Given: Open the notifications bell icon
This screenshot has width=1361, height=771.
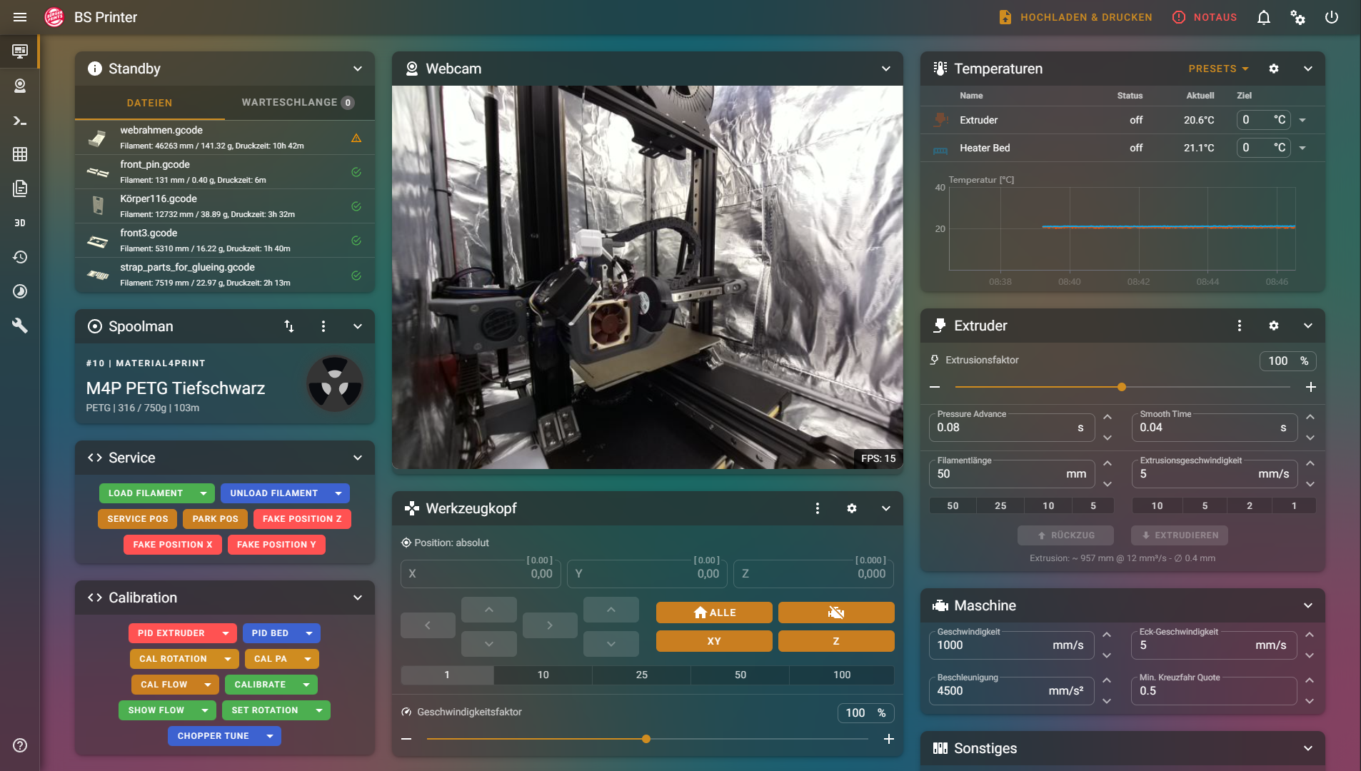Looking at the screenshot, I should [1263, 17].
